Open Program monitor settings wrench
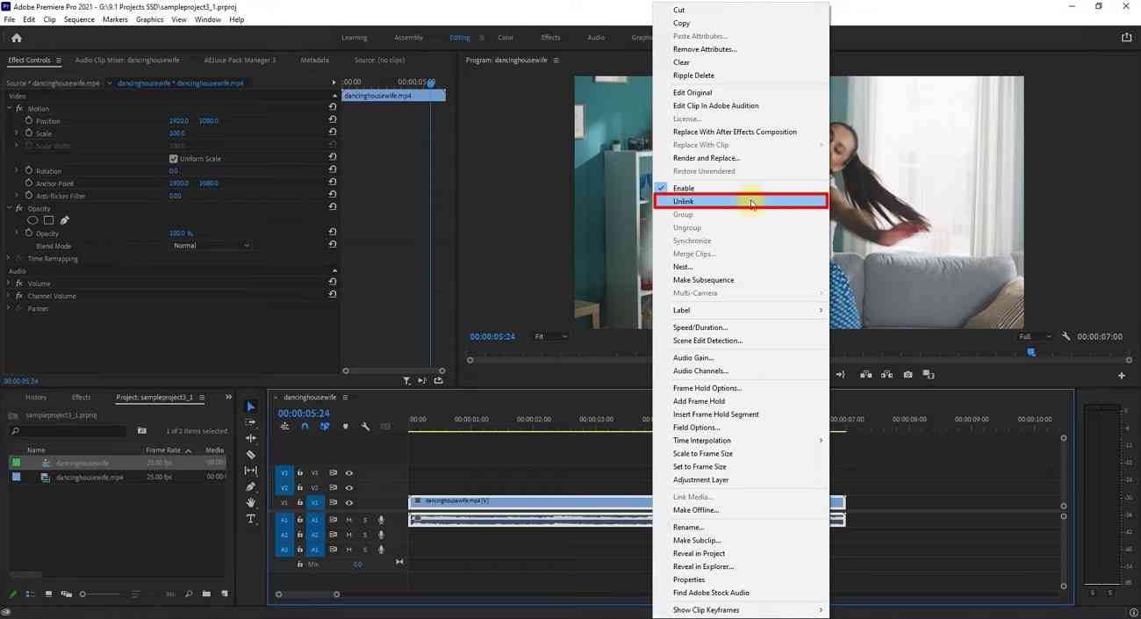Viewport: 1141px width, 619px height. (1066, 336)
